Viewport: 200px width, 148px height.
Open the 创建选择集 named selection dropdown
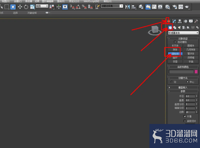(112, 6)
